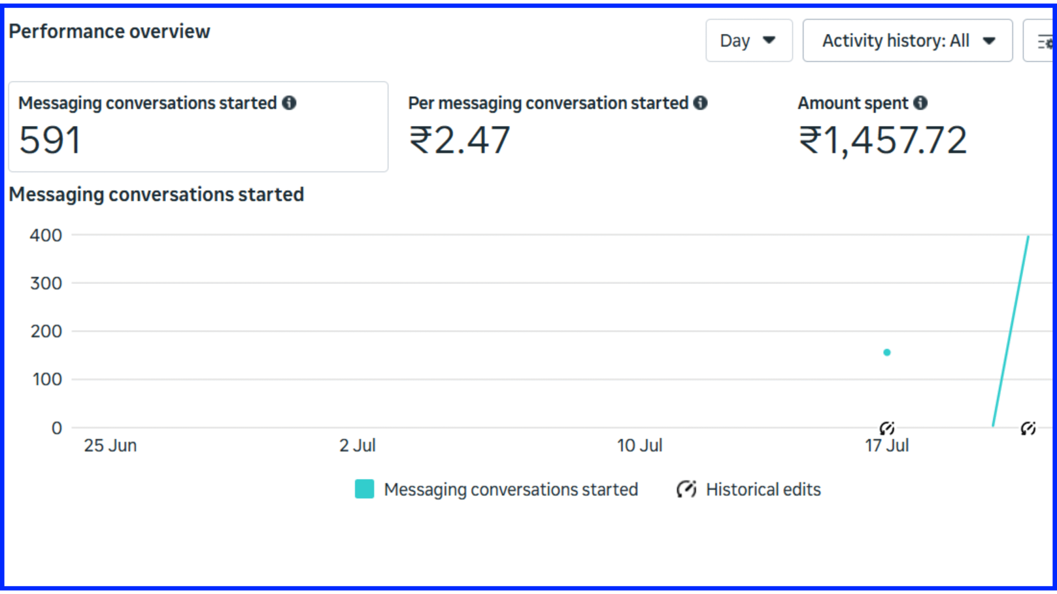Click the teal data point above 17 Jul
Viewport: 1057px width, 594px height.
(887, 352)
